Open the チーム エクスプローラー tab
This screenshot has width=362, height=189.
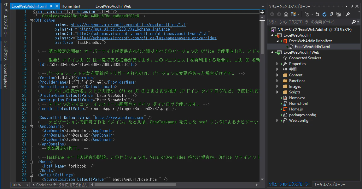tap(330, 184)
